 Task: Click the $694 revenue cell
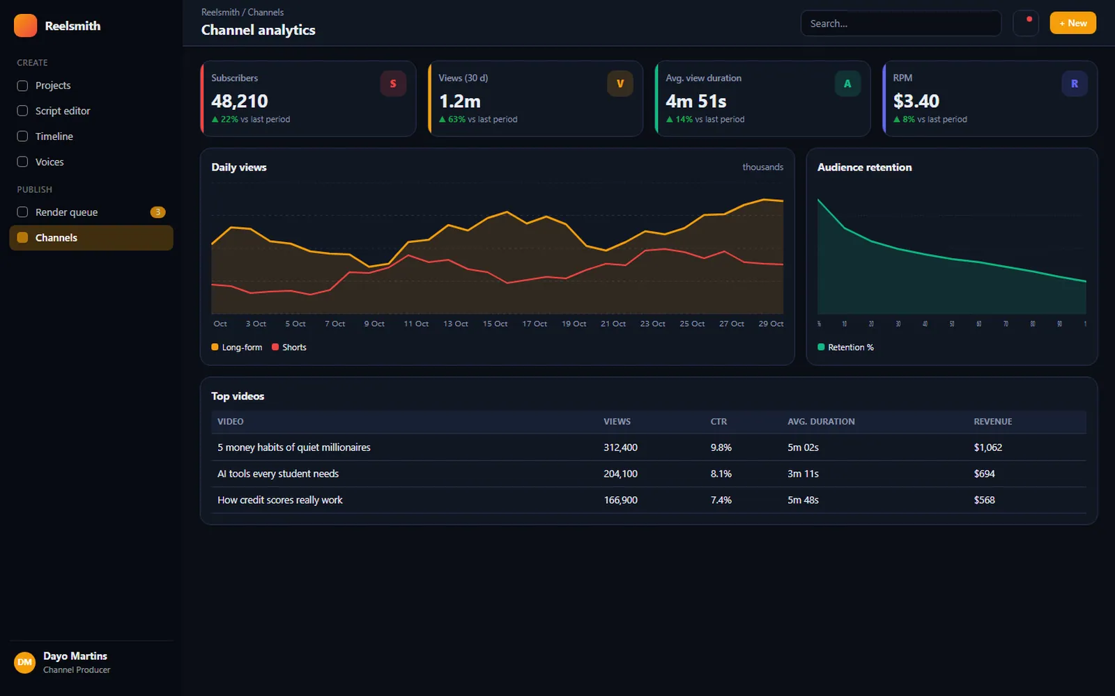[985, 474]
